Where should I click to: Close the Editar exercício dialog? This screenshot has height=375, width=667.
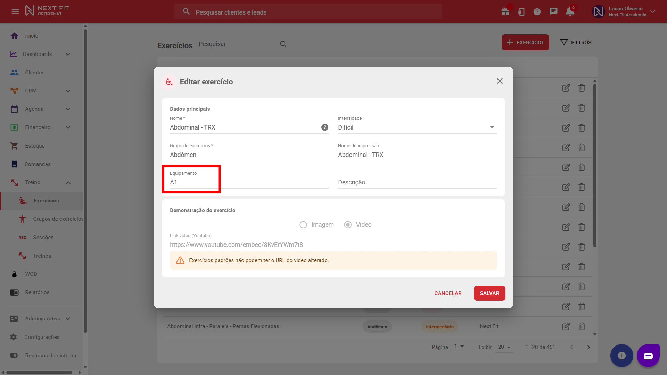[500, 81]
